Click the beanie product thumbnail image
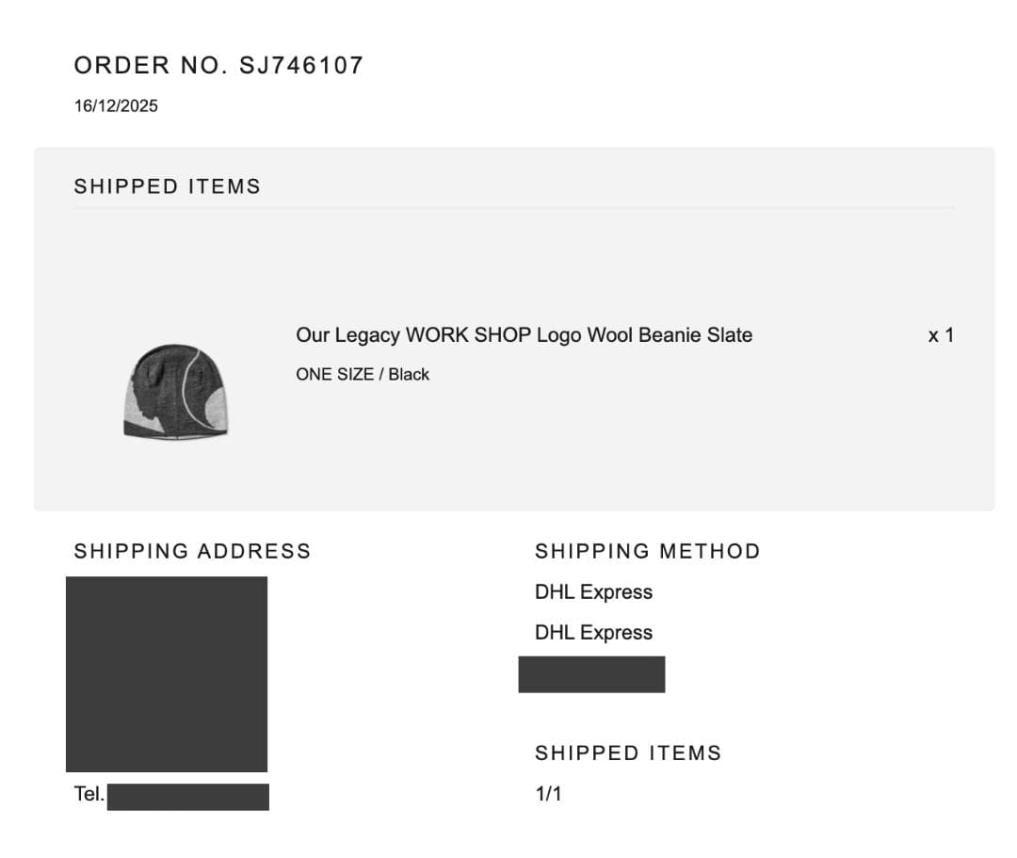Screen dimensions: 1017x858 [x=177, y=391]
